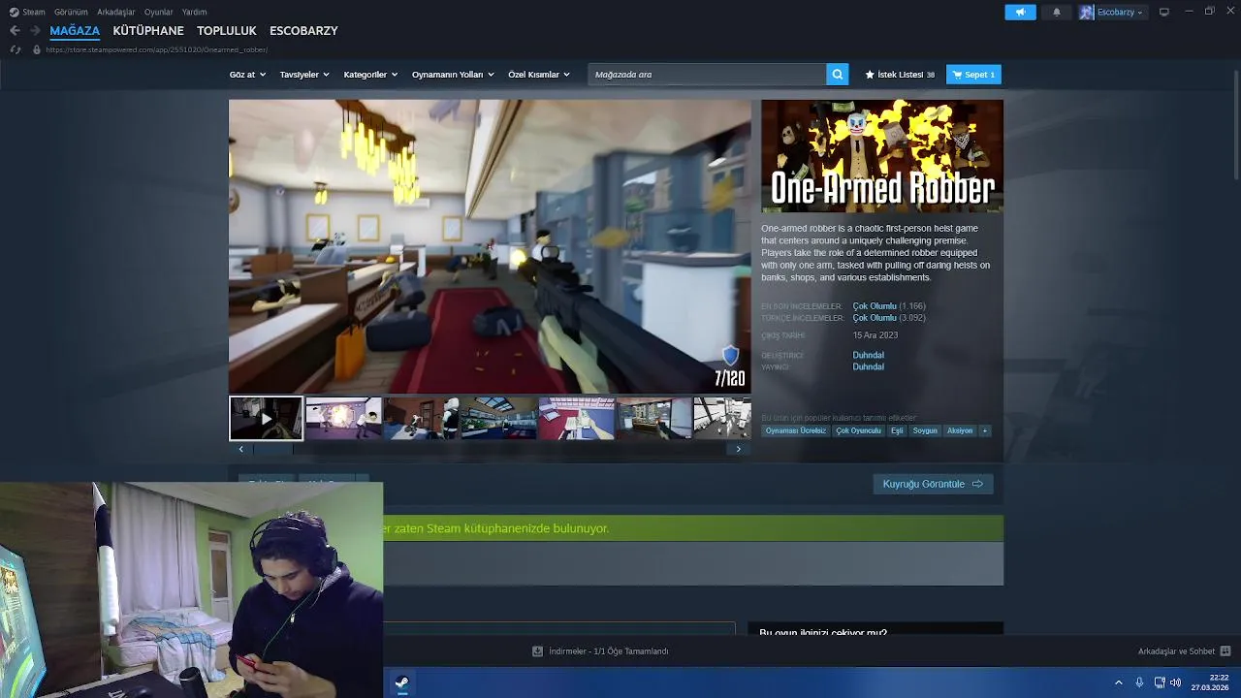1241x698 pixels.
Task: Open the publisher Duhndal link
Action: 868,366
